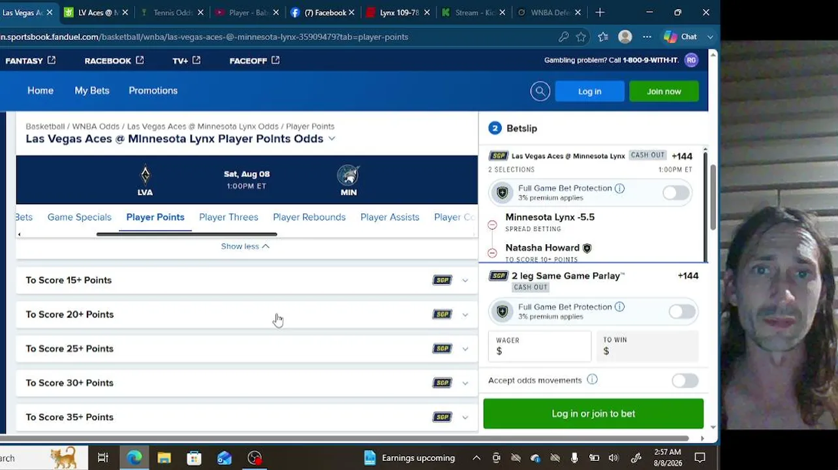Open Outlook from the taskbar

coord(224,458)
